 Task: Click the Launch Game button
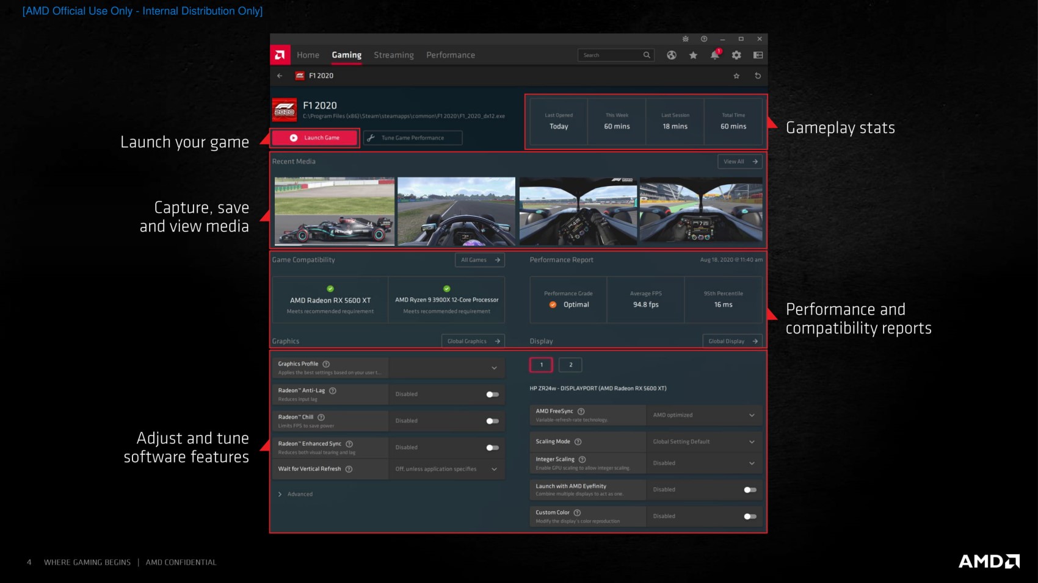coord(315,138)
